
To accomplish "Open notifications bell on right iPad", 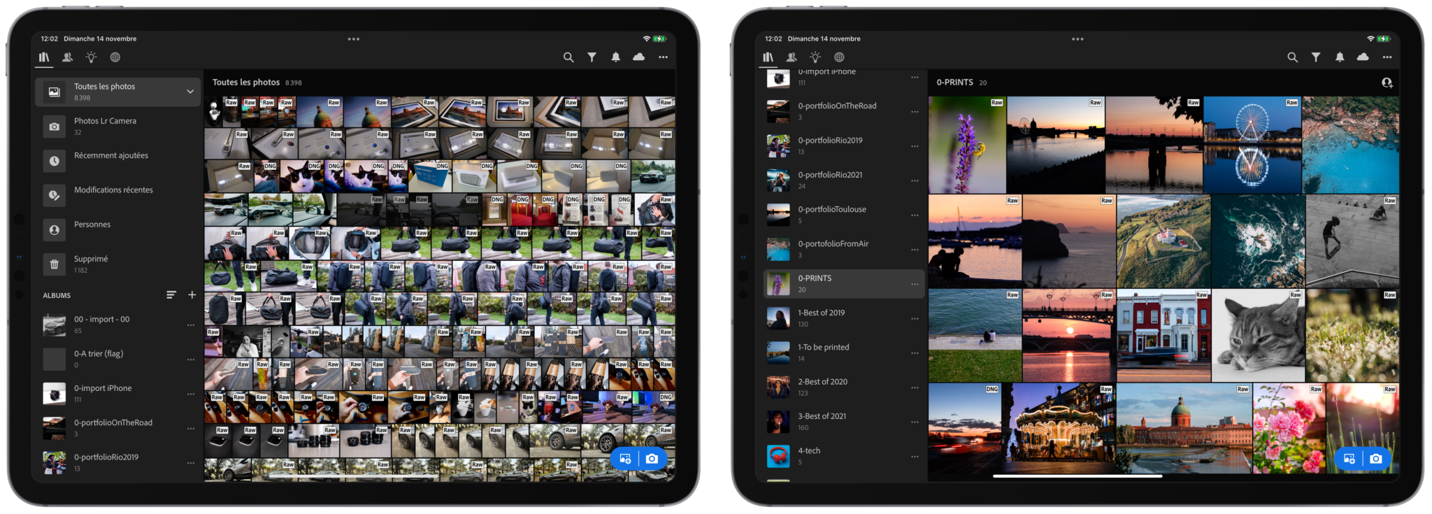I will (1340, 57).
